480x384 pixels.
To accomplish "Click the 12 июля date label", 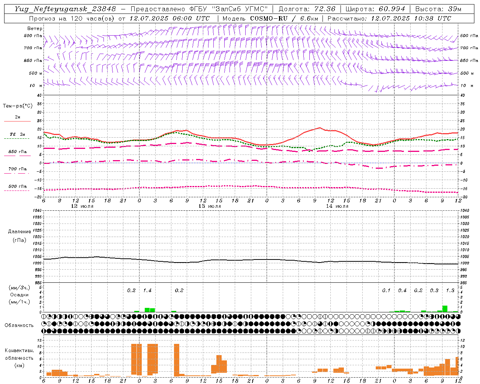I will click(x=82, y=206).
